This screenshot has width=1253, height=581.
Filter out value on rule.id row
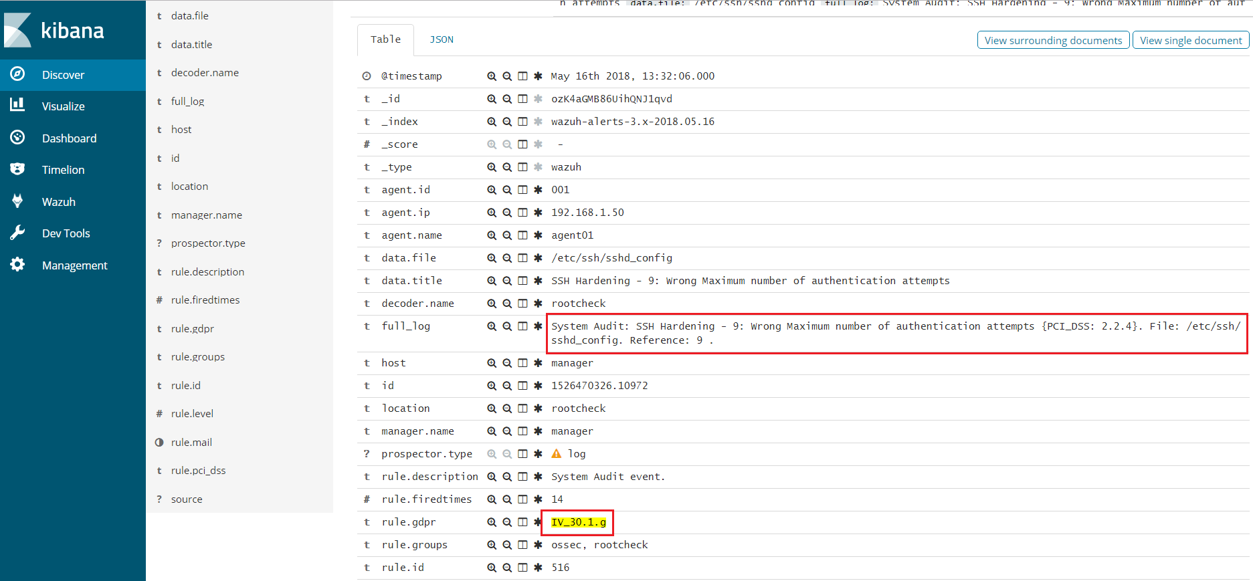click(x=507, y=568)
